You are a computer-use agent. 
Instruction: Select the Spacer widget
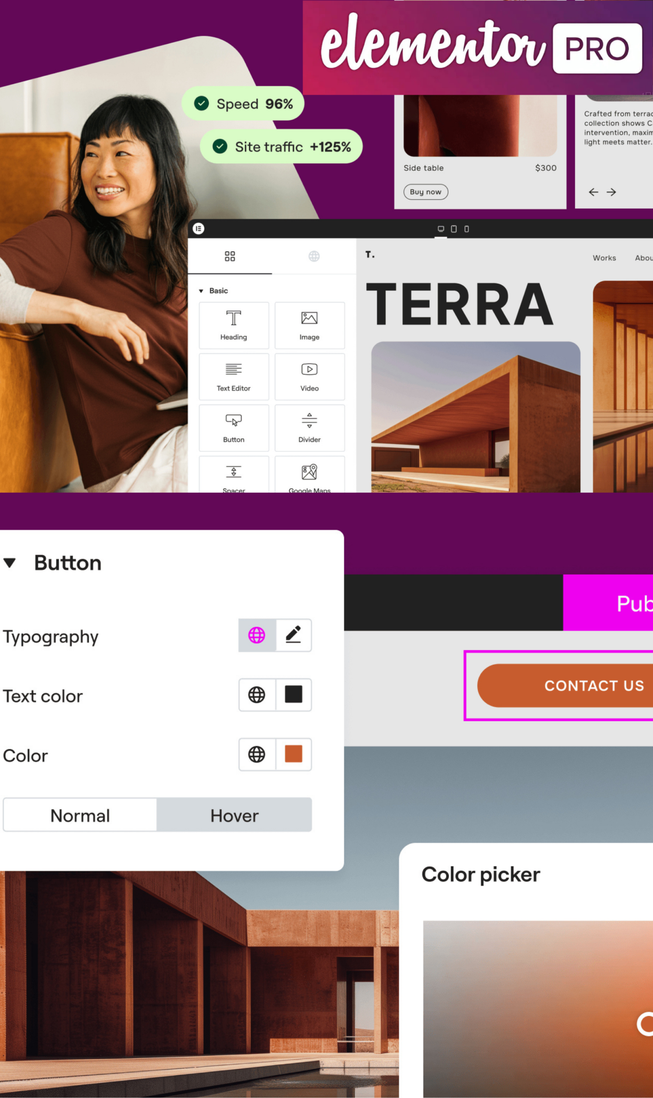[x=234, y=474]
